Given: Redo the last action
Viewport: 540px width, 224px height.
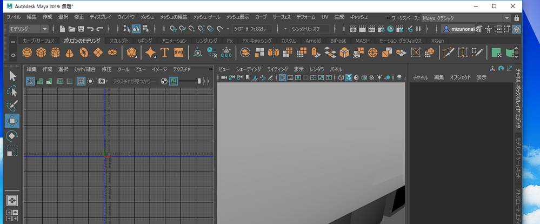Looking at the screenshot, I should click(100, 29).
